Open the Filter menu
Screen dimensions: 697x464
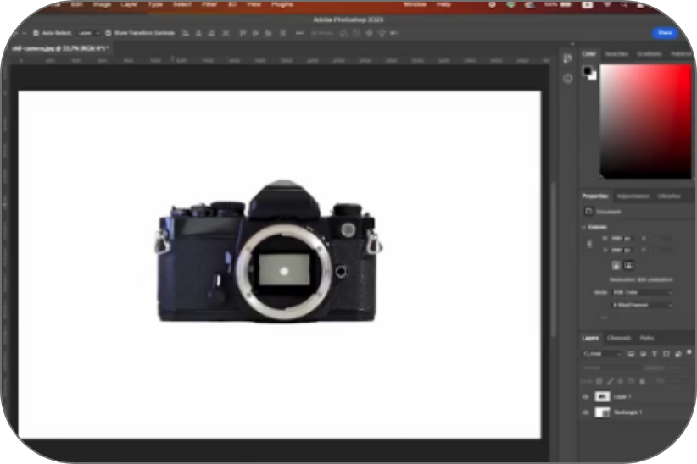tap(209, 4)
